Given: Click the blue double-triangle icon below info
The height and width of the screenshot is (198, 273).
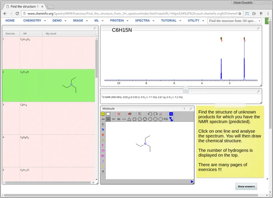Looking at the screenshot, I should [x=171, y=119].
